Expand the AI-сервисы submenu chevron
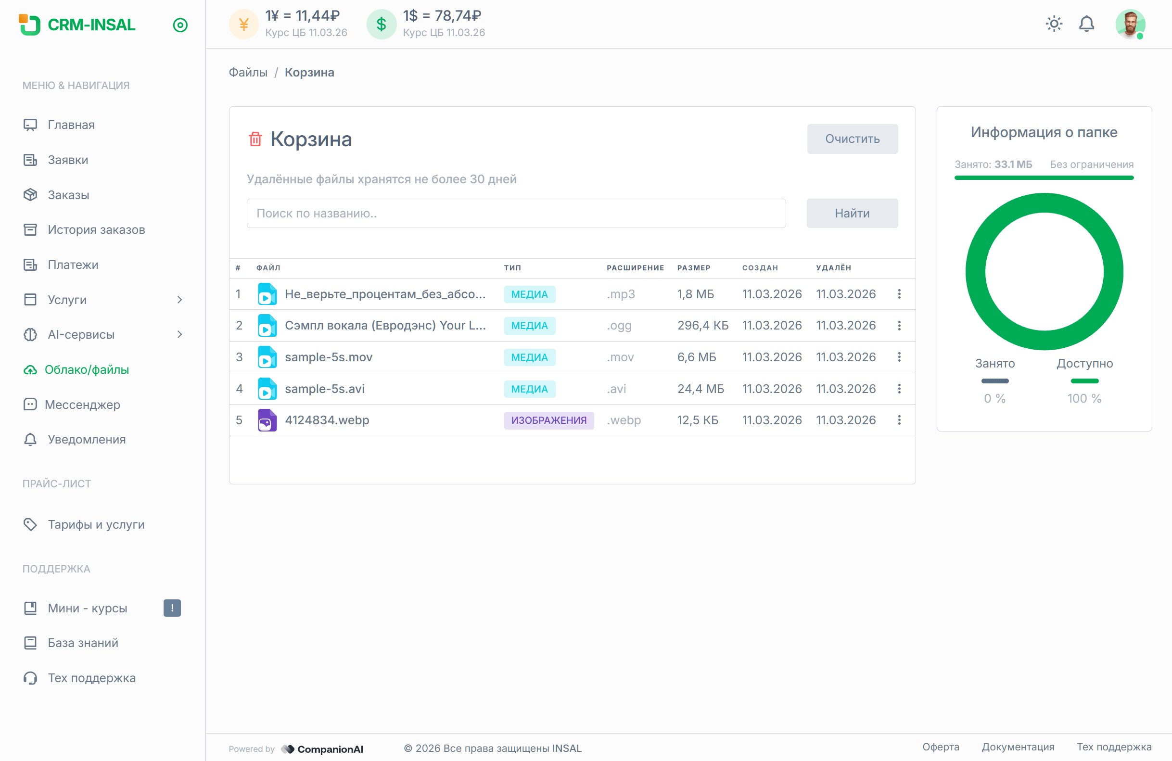The width and height of the screenshot is (1172, 761). pos(180,335)
